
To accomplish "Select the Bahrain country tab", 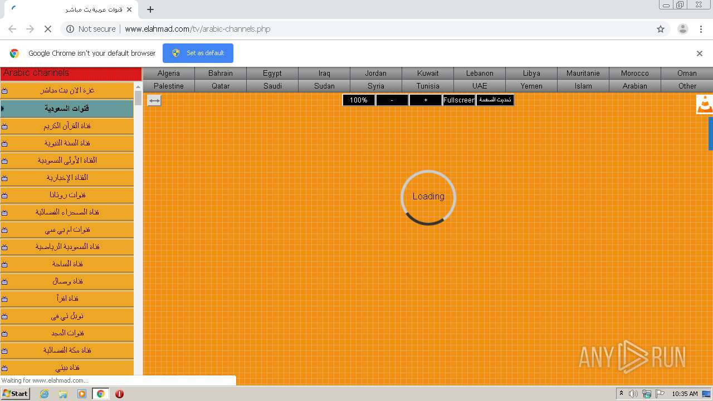I will tap(221, 73).
